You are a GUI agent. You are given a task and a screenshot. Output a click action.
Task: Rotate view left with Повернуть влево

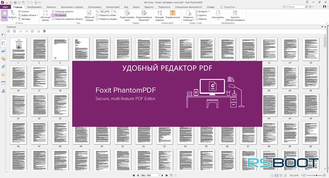(106, 15)
